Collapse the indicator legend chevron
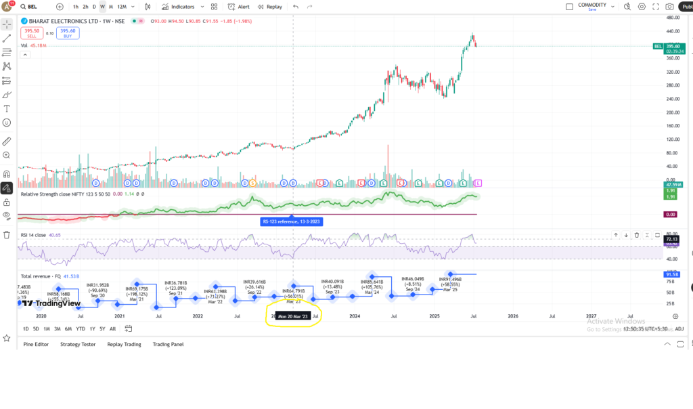Screen dimensions: 693x409 [x=25, y=55]
